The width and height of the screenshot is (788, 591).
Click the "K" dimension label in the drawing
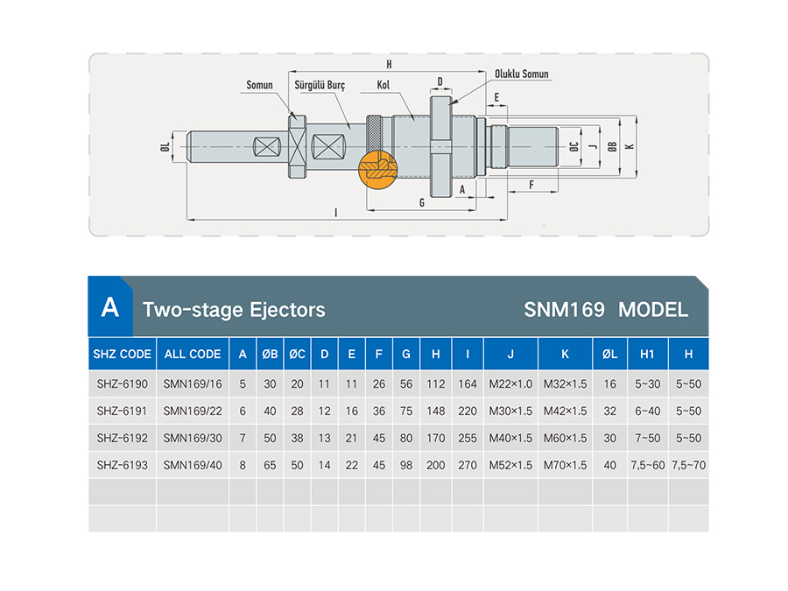[630, 146]
